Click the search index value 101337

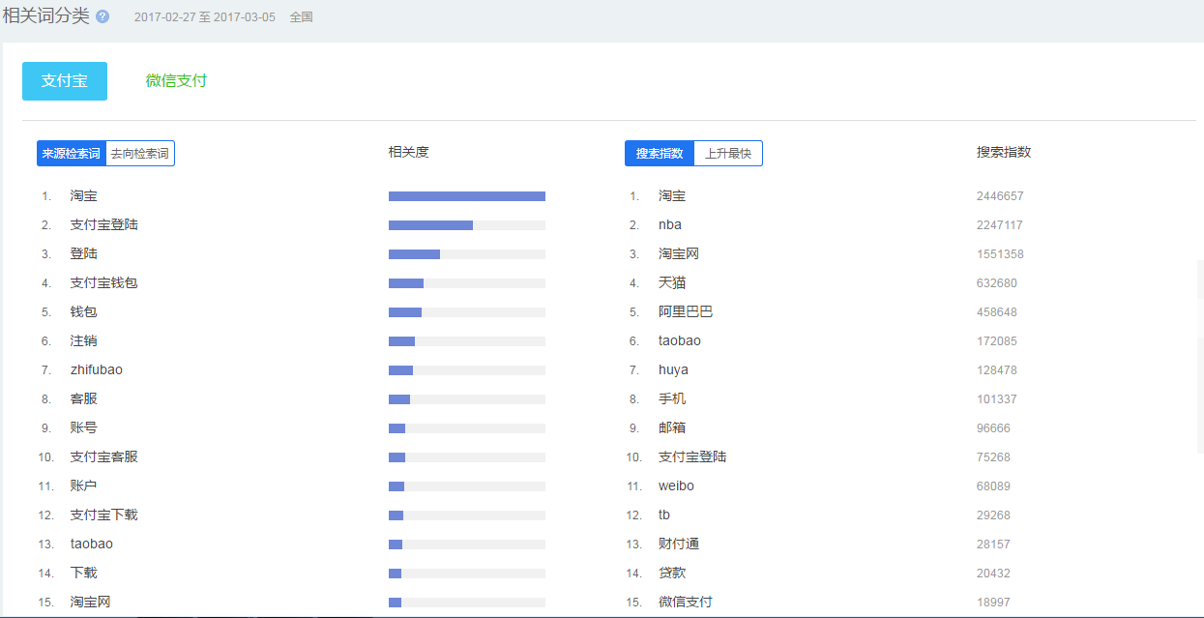pos(997,399)
